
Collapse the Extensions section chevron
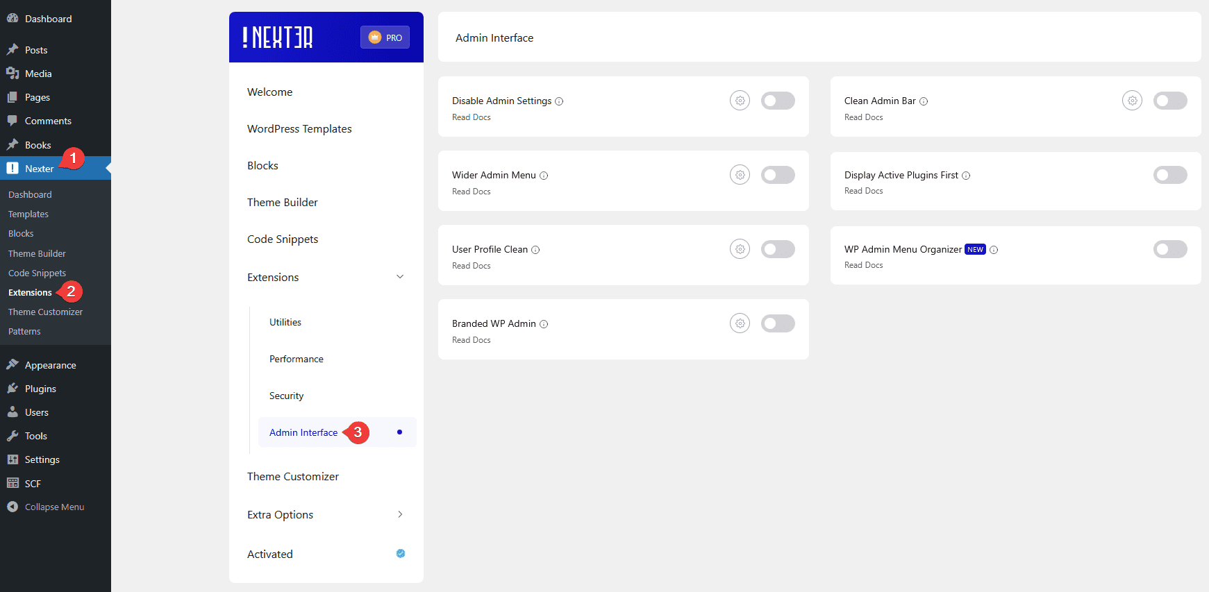[400, 277]
